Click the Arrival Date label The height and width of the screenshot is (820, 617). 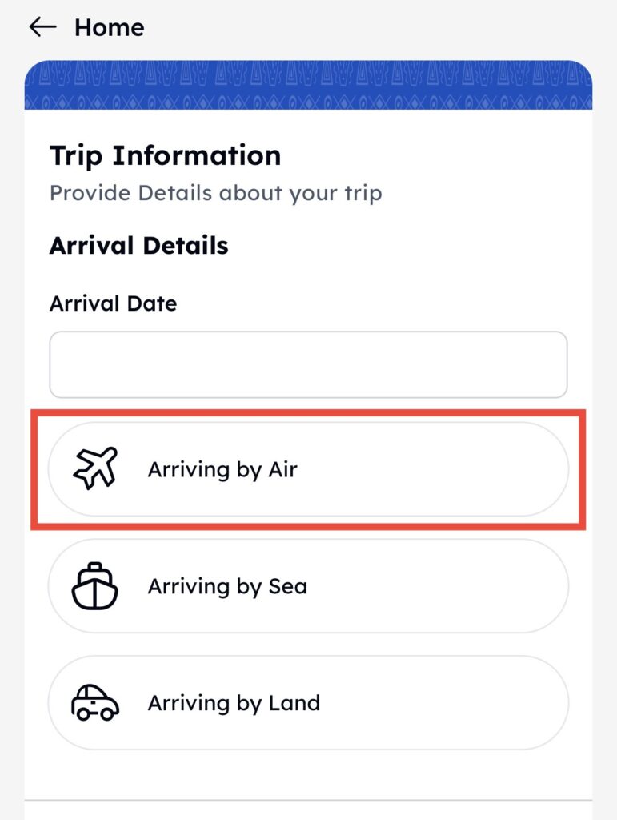click(x=113, y=303)
